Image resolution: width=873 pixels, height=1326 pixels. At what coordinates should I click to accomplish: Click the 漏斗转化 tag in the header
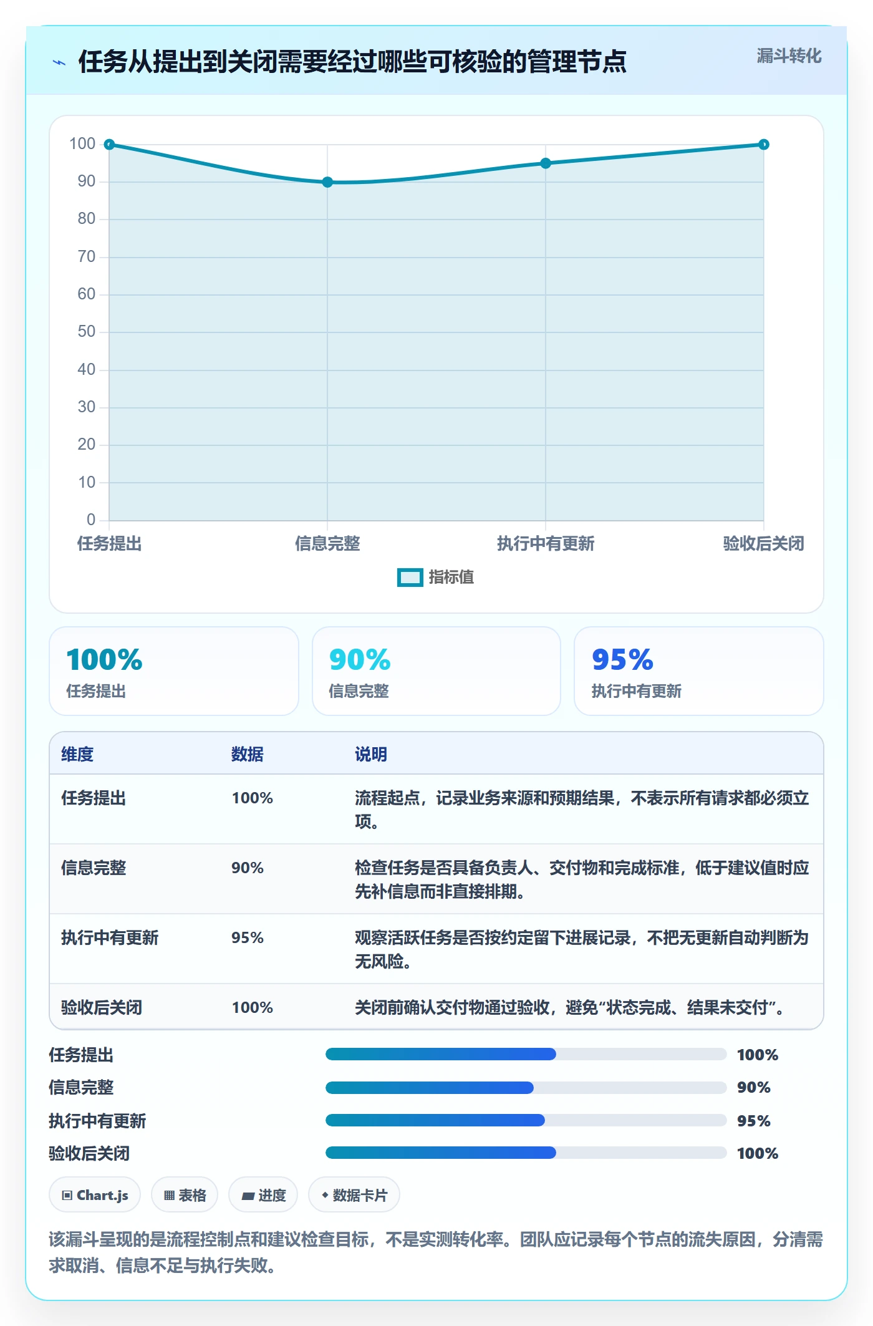click(x=789, y=56)
